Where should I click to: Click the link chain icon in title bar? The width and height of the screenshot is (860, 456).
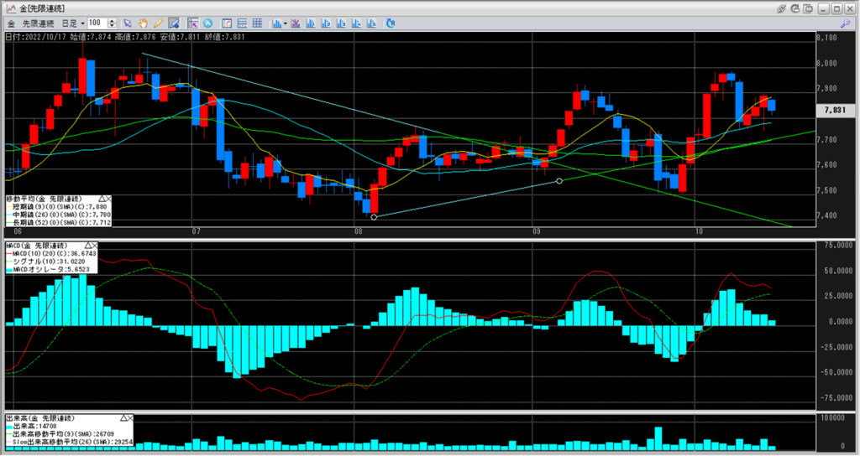tap(782, 8)
